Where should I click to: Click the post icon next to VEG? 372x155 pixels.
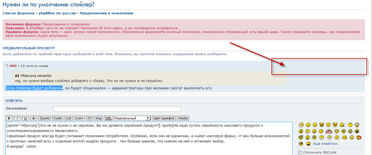7,66
